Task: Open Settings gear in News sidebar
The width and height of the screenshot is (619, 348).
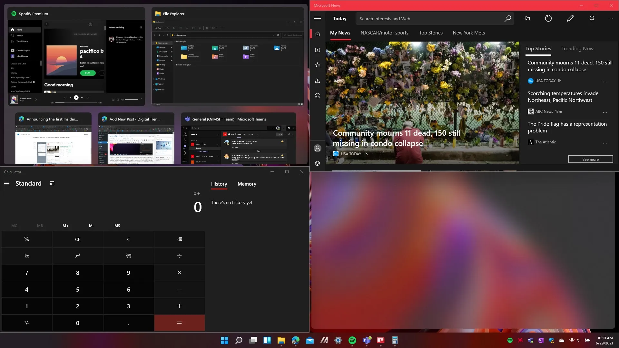Action: pos(318,164)
